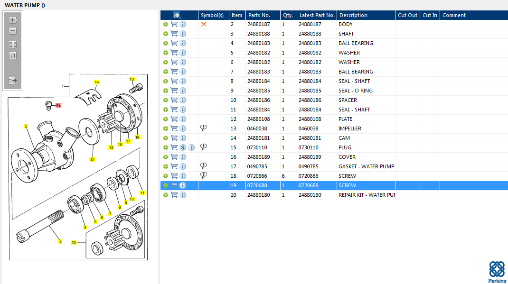This screenshot has width=508, height=284.
Task: Click the single-square fit view icon
Action: [13, 55]
